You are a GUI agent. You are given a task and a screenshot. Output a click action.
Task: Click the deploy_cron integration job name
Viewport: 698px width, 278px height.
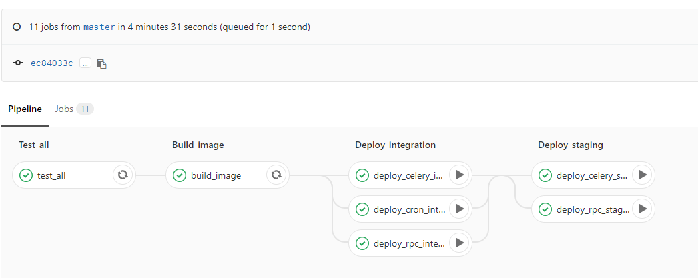click(x=409, y=209)
